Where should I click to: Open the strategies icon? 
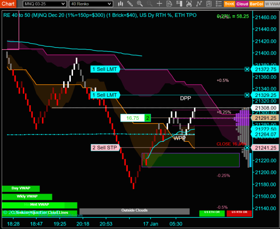209,4
